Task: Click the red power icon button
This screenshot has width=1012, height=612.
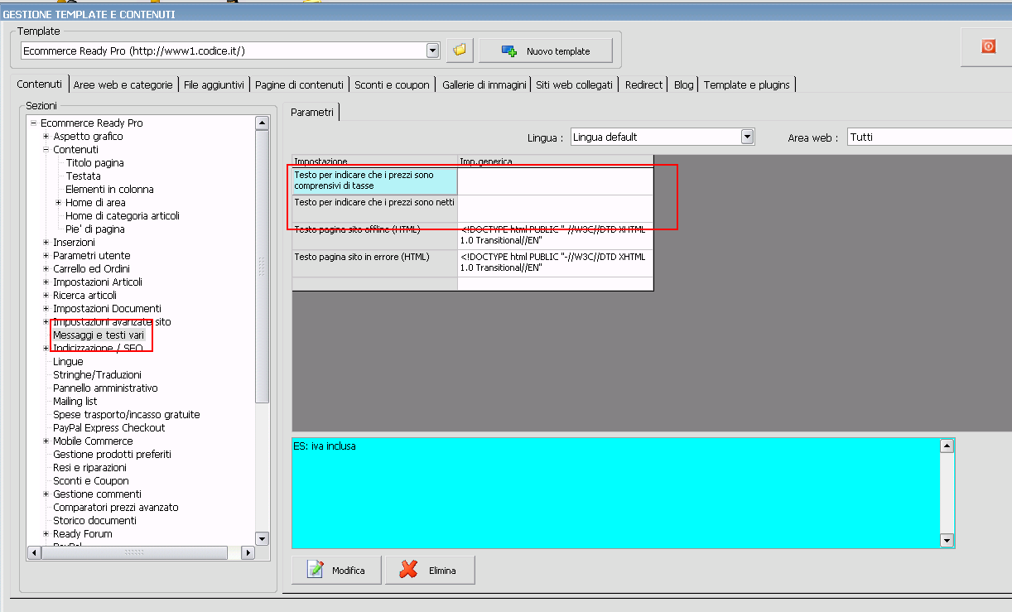Action: [988, 46]
